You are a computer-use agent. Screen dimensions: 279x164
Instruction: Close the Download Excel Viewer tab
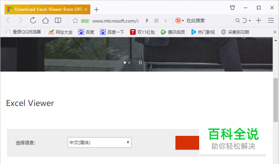pyautogui.click(x=86, y=9)
